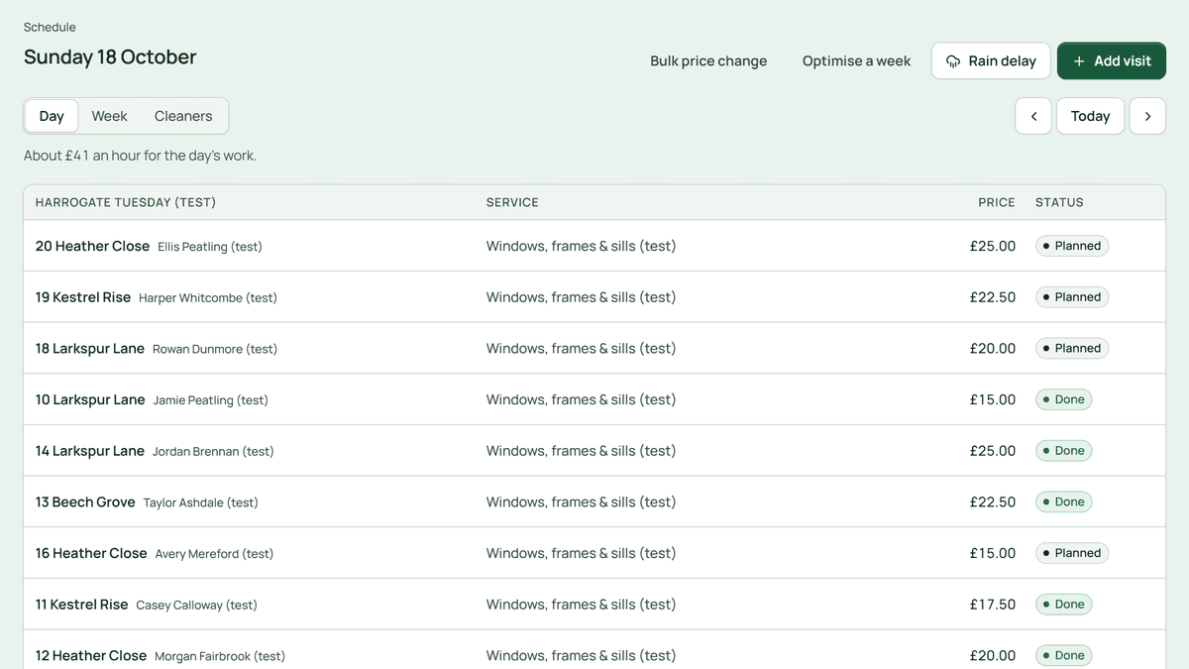Screen dimensions: 1189x669
Task: Click £20.00 price for 18 Larkspur Lane
Action: pos(993,349)
